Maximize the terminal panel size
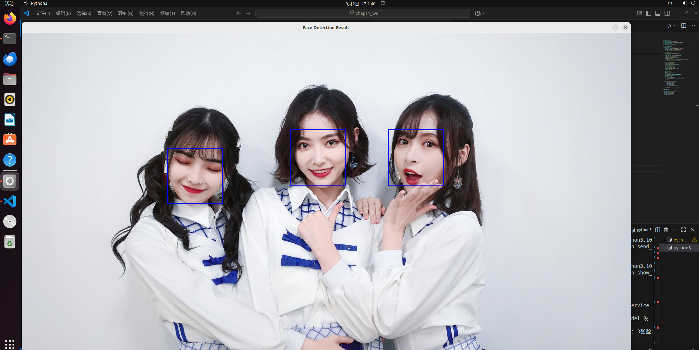 coord(684,230)
